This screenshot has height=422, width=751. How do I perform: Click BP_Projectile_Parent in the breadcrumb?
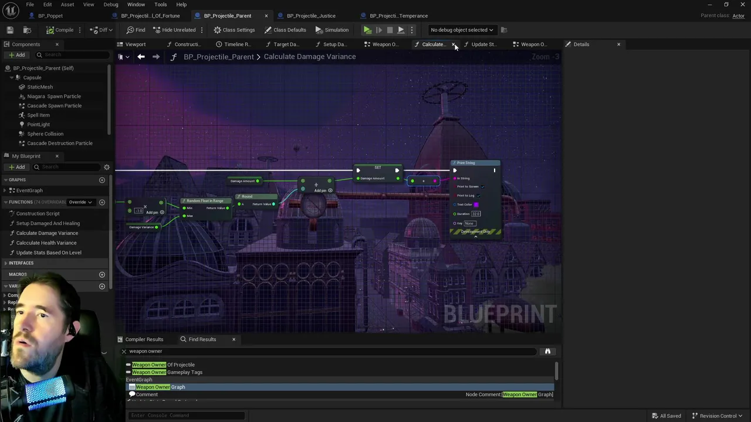click(218, 57)
